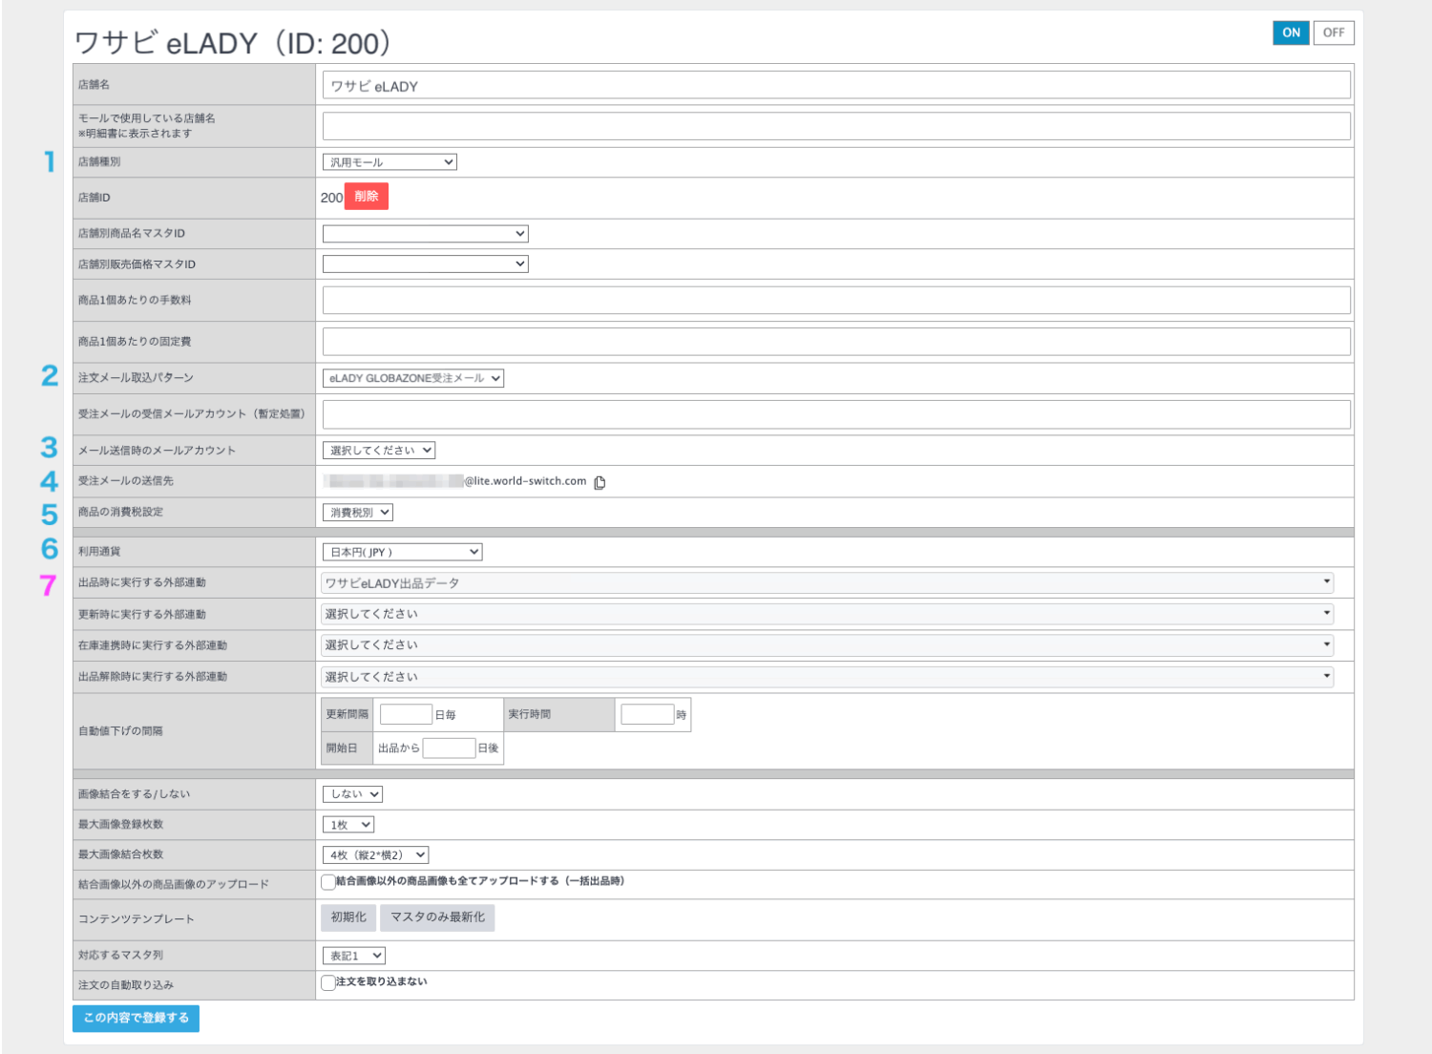Open the 店舗種別 dropdown showing 汎用モール

(x=390, y=162)
